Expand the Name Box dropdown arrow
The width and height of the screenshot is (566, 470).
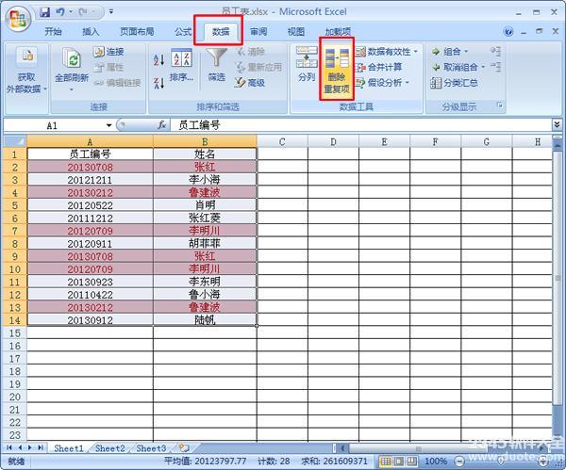pos(109,124)
